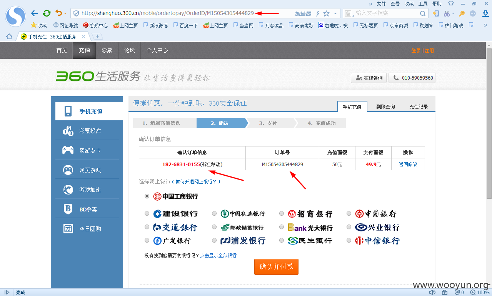
Task: Open the zoom 100% control in status bar
Action: 480,293
